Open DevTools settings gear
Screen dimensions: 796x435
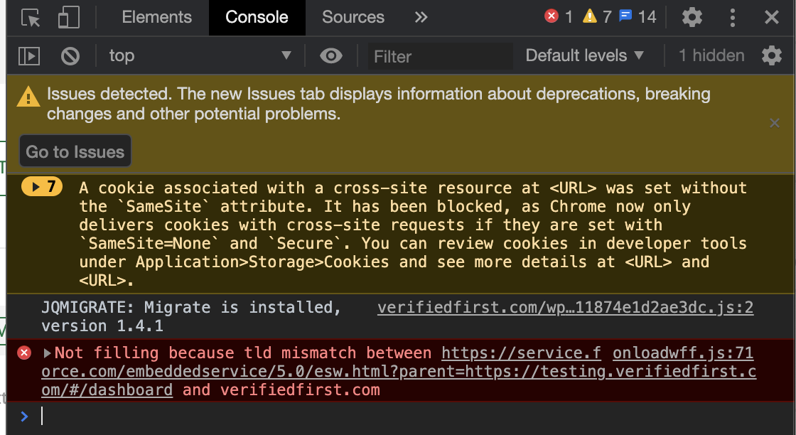[692, 17]
